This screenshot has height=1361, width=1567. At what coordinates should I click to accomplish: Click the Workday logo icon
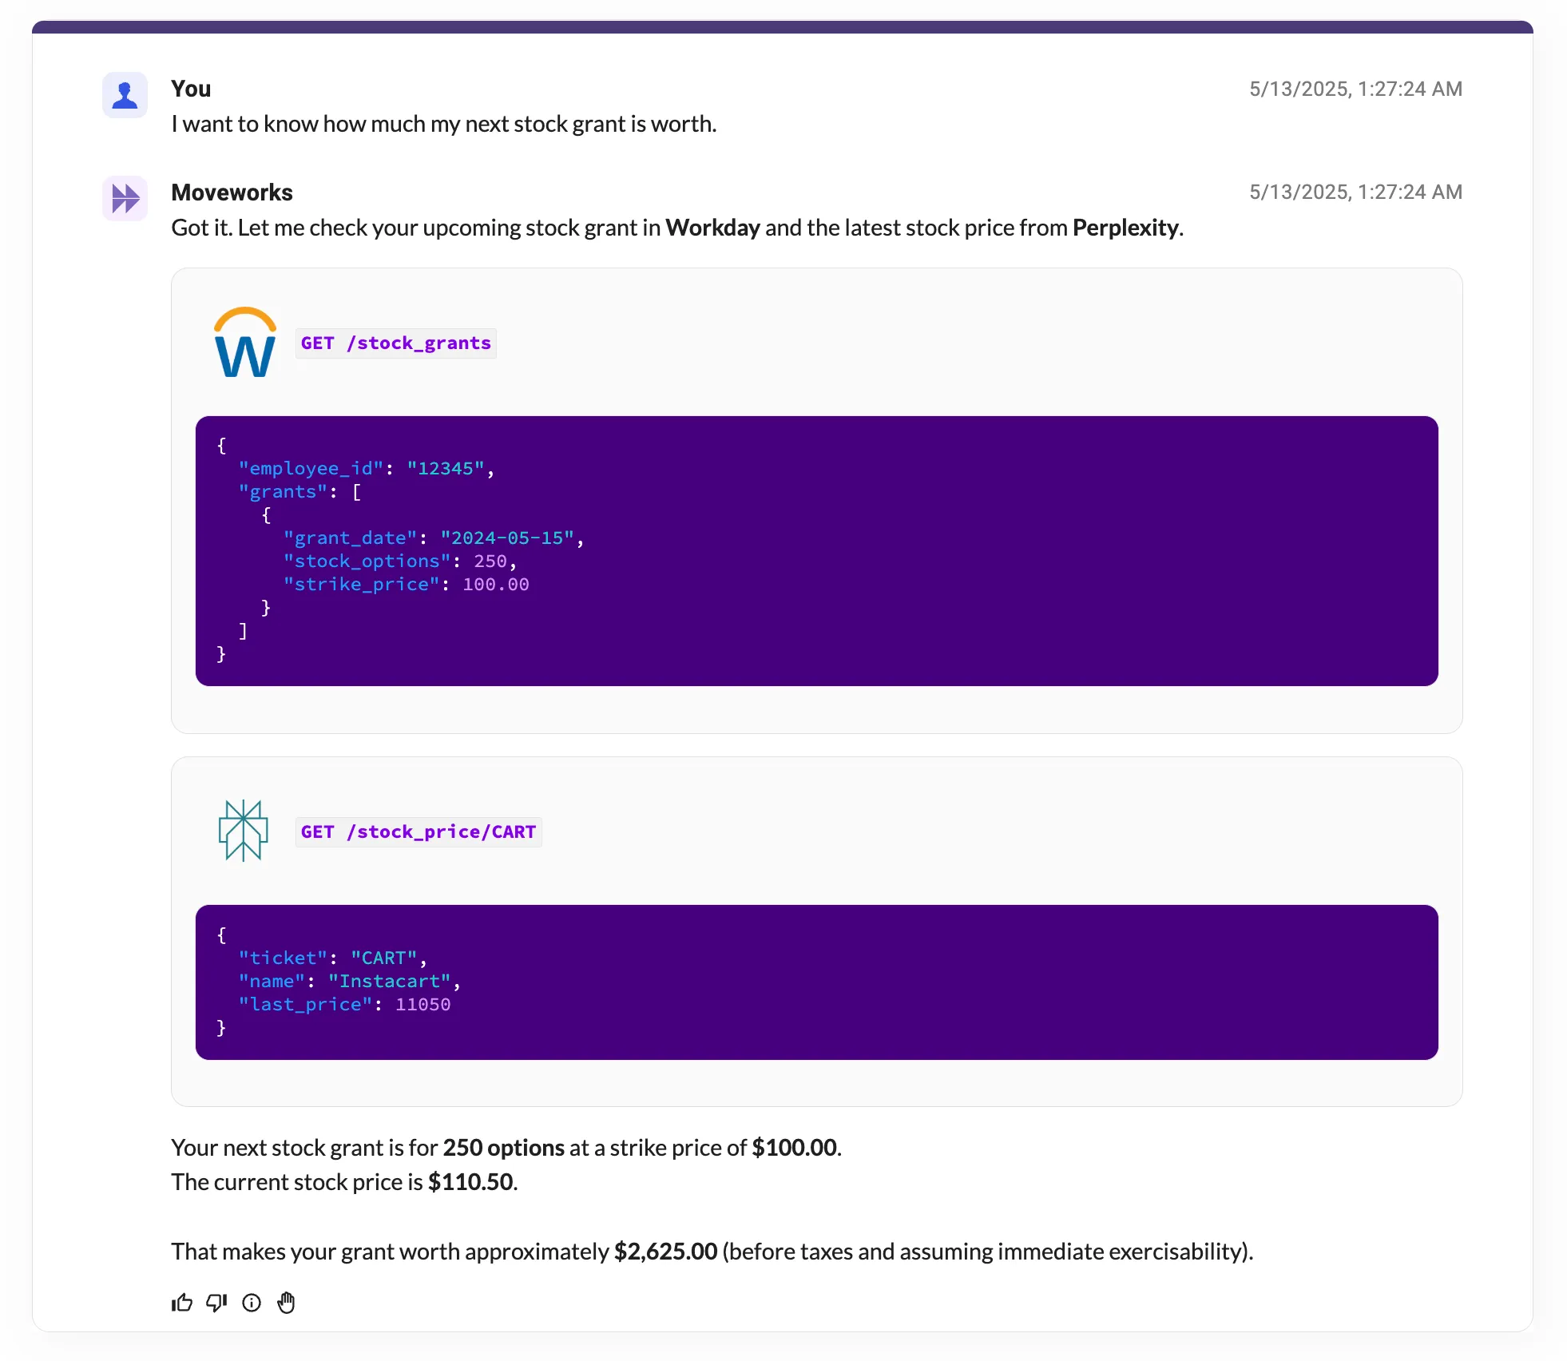click(x=245, y=343)
